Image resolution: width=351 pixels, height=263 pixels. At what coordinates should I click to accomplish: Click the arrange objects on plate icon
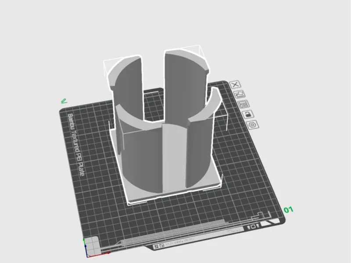pyautogui.click(x=244, y=104)
